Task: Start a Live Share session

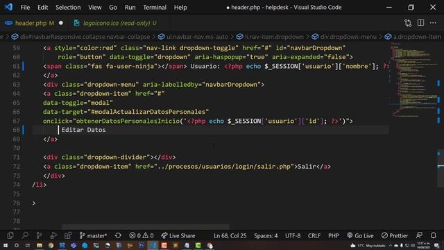Action: point(178,235)
